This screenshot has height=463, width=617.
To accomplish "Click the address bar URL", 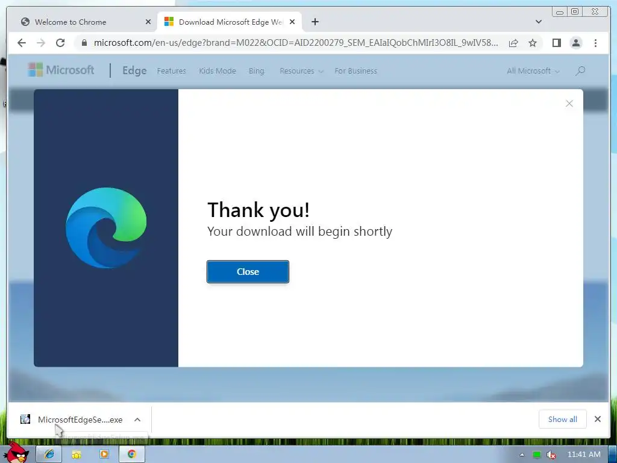I will 296,43.
